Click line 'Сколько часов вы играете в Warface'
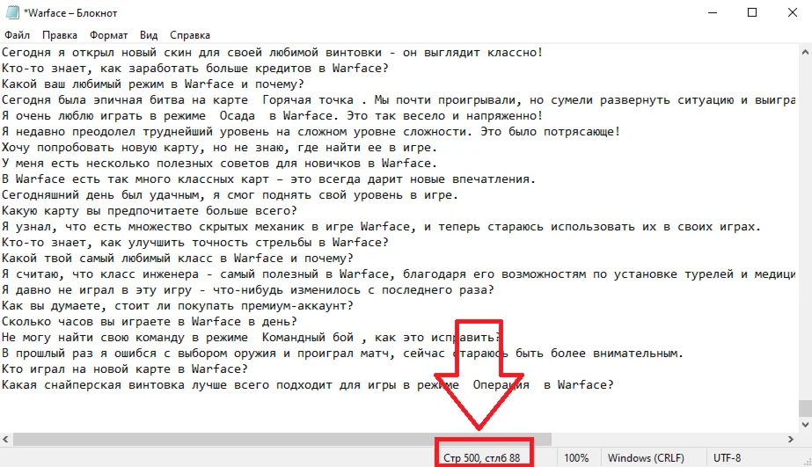This screenshot has width=812, height=467. (150, 322)
